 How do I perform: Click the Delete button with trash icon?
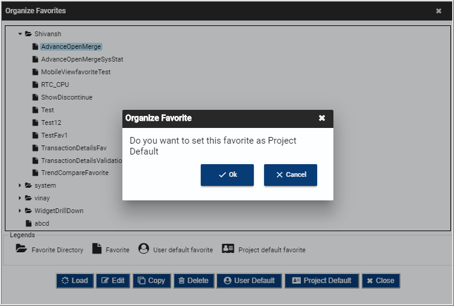coord(194,281)
